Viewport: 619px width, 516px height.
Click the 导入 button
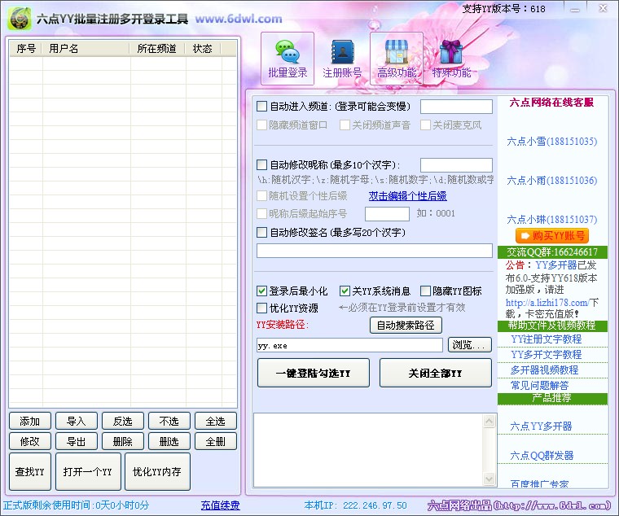(x=77, y=421)
